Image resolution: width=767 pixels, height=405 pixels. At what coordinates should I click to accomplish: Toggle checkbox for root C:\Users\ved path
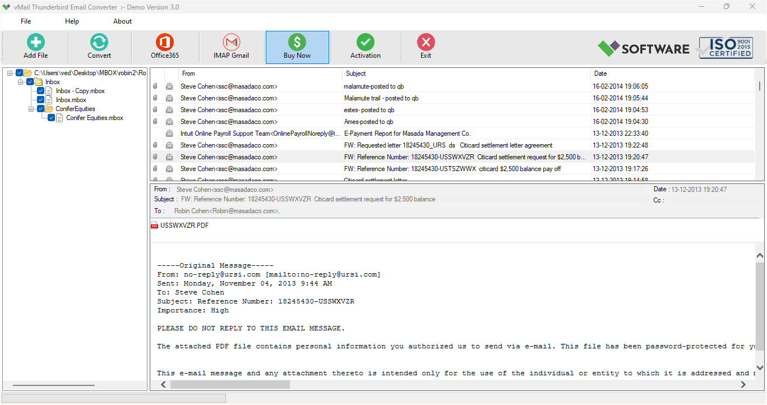tap(20, 73)
